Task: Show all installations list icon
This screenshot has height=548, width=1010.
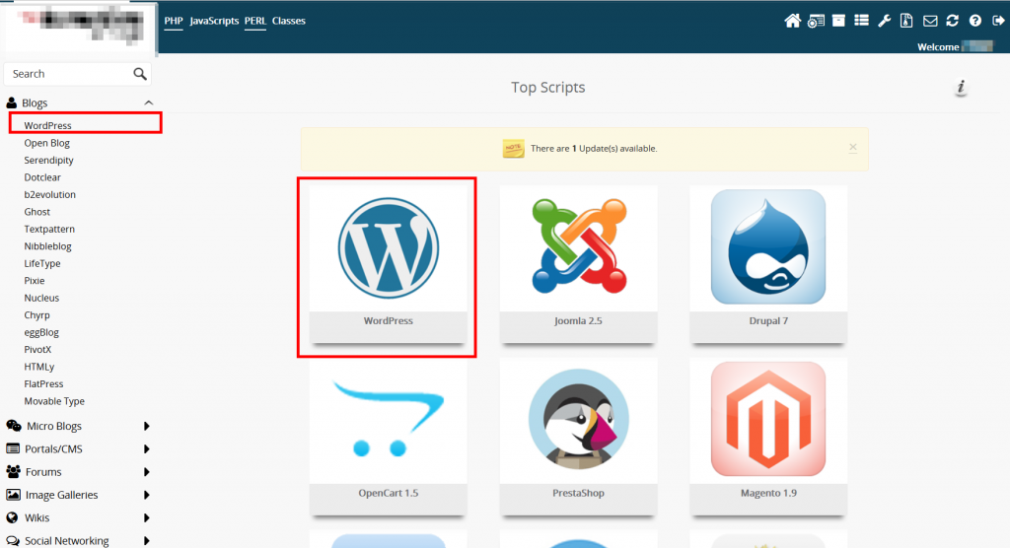Action: 861,21
